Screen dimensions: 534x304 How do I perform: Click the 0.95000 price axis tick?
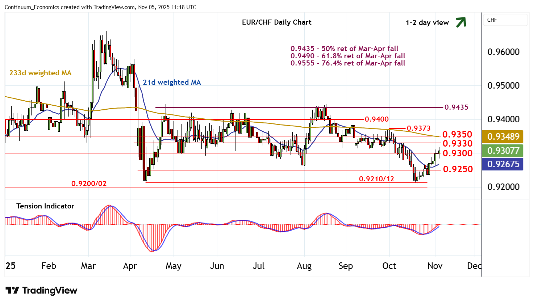[x=503, y=86]
